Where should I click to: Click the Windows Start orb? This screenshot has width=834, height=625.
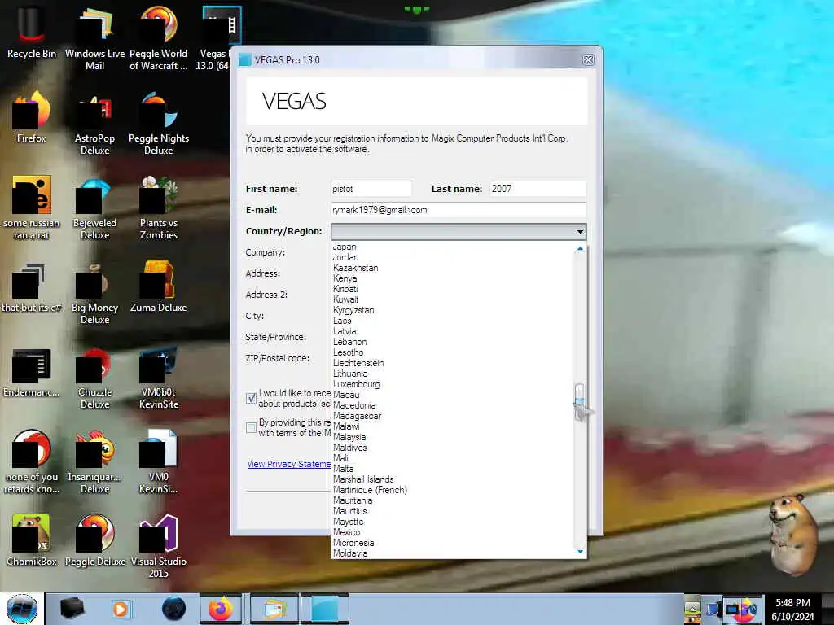[x=22, y=609]
